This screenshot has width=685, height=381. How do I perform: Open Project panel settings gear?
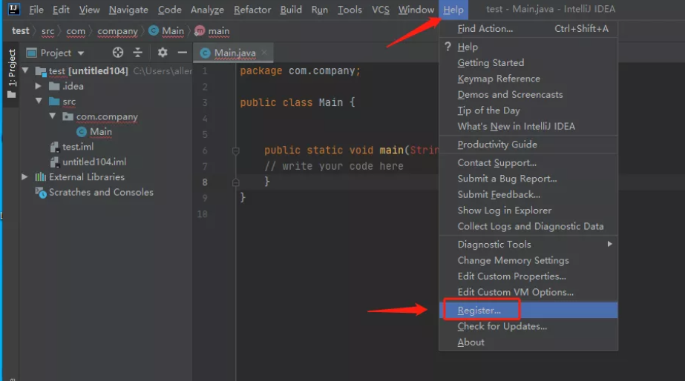pos(163,53)
